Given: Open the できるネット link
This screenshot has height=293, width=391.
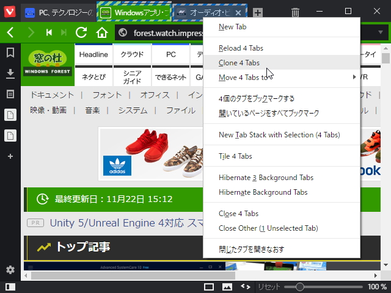Looking at the screenshot, I should [x=171, y=77].
